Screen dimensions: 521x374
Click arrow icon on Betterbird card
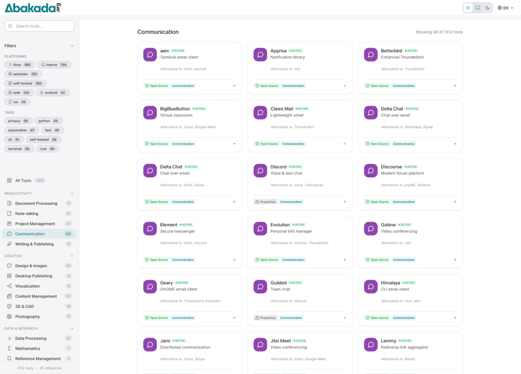click(x=455, y=86)
